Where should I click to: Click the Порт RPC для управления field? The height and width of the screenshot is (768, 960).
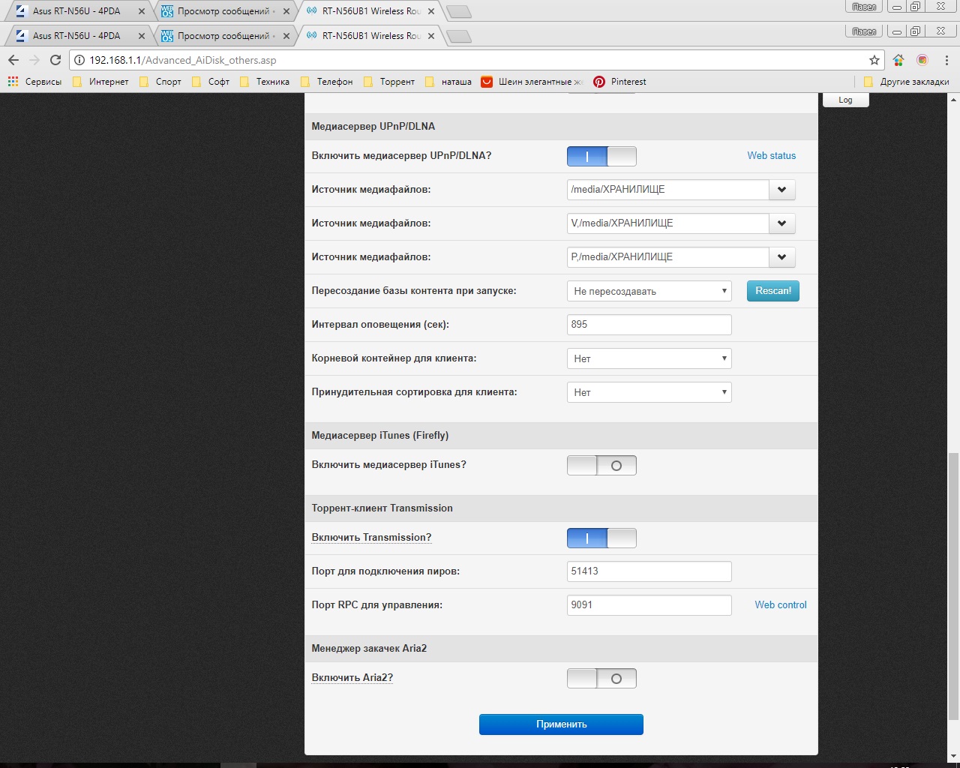pyautogui.click(x=649, y=604)
